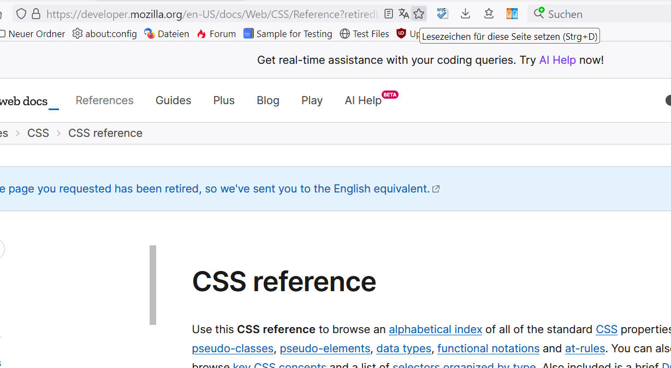Click the W3C validator extension icon
The height and width of the screenshot is (368, 671).
(x=442, y=14)
